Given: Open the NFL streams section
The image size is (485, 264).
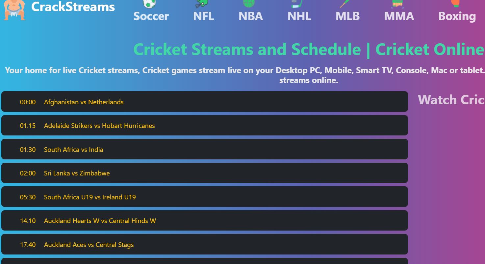Looking at the screenshot, I should click(x=203, y=16).
